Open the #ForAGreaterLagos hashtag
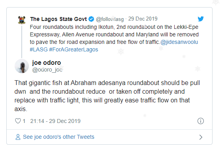The image size is (222, 153). tap(73, 49)
